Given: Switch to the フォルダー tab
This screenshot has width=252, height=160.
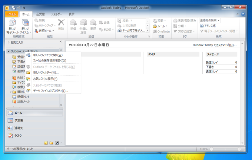Looking at the screenshot, I should point(57,14).
